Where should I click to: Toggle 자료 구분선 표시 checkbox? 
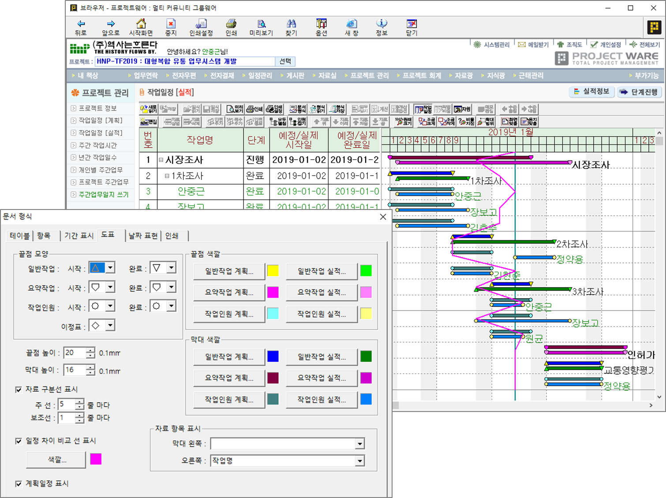(x=19, y=389)
